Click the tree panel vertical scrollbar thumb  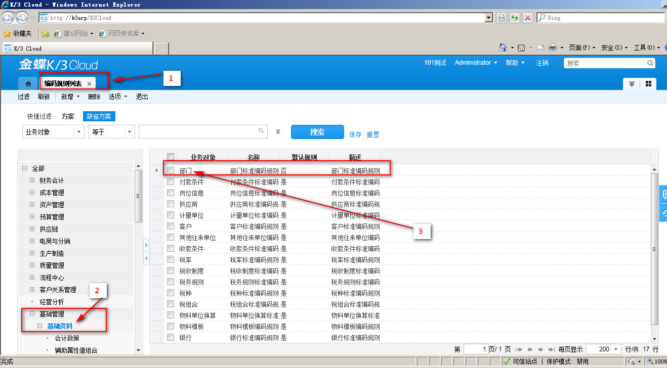pyautogui.click(x=139, y=196)
